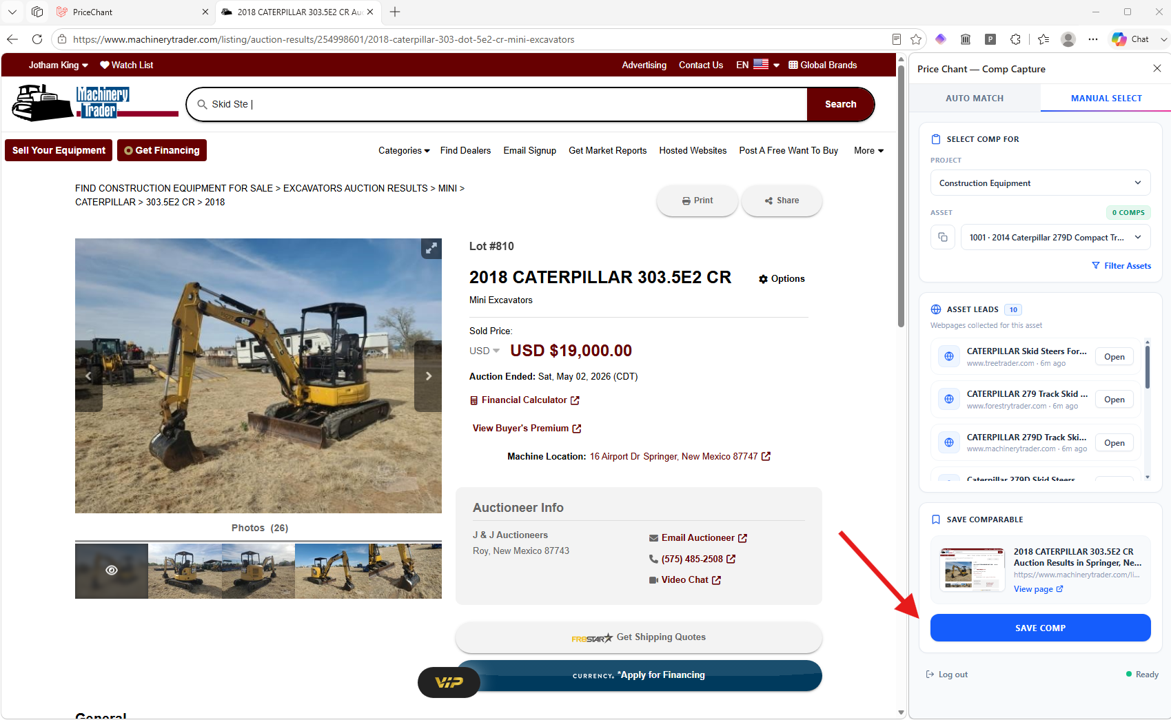Click the Log out link

pos(947,675)
